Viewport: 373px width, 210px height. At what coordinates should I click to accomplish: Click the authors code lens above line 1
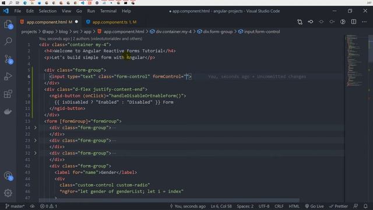click(x=90, y=38)
